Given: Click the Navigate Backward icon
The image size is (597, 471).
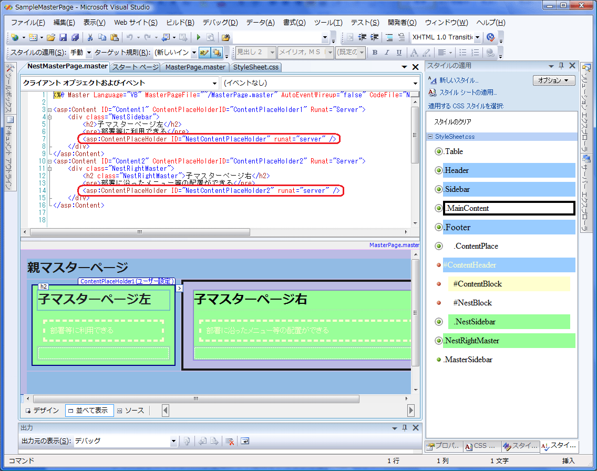Looking at the screenshot, I should pyautogui.click(x=166, y=37).
